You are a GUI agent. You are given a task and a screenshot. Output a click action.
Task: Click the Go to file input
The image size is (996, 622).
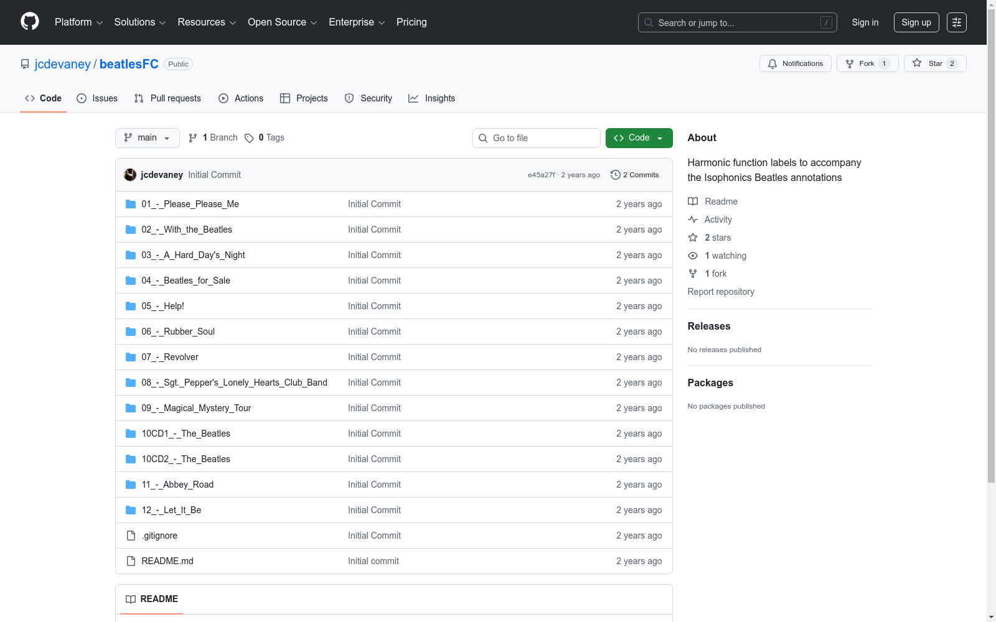[x=537, y=138]
